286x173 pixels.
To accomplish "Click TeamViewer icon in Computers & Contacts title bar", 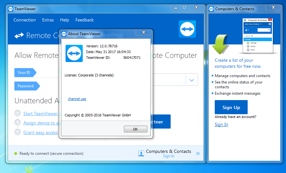I will tap(211, 9).
